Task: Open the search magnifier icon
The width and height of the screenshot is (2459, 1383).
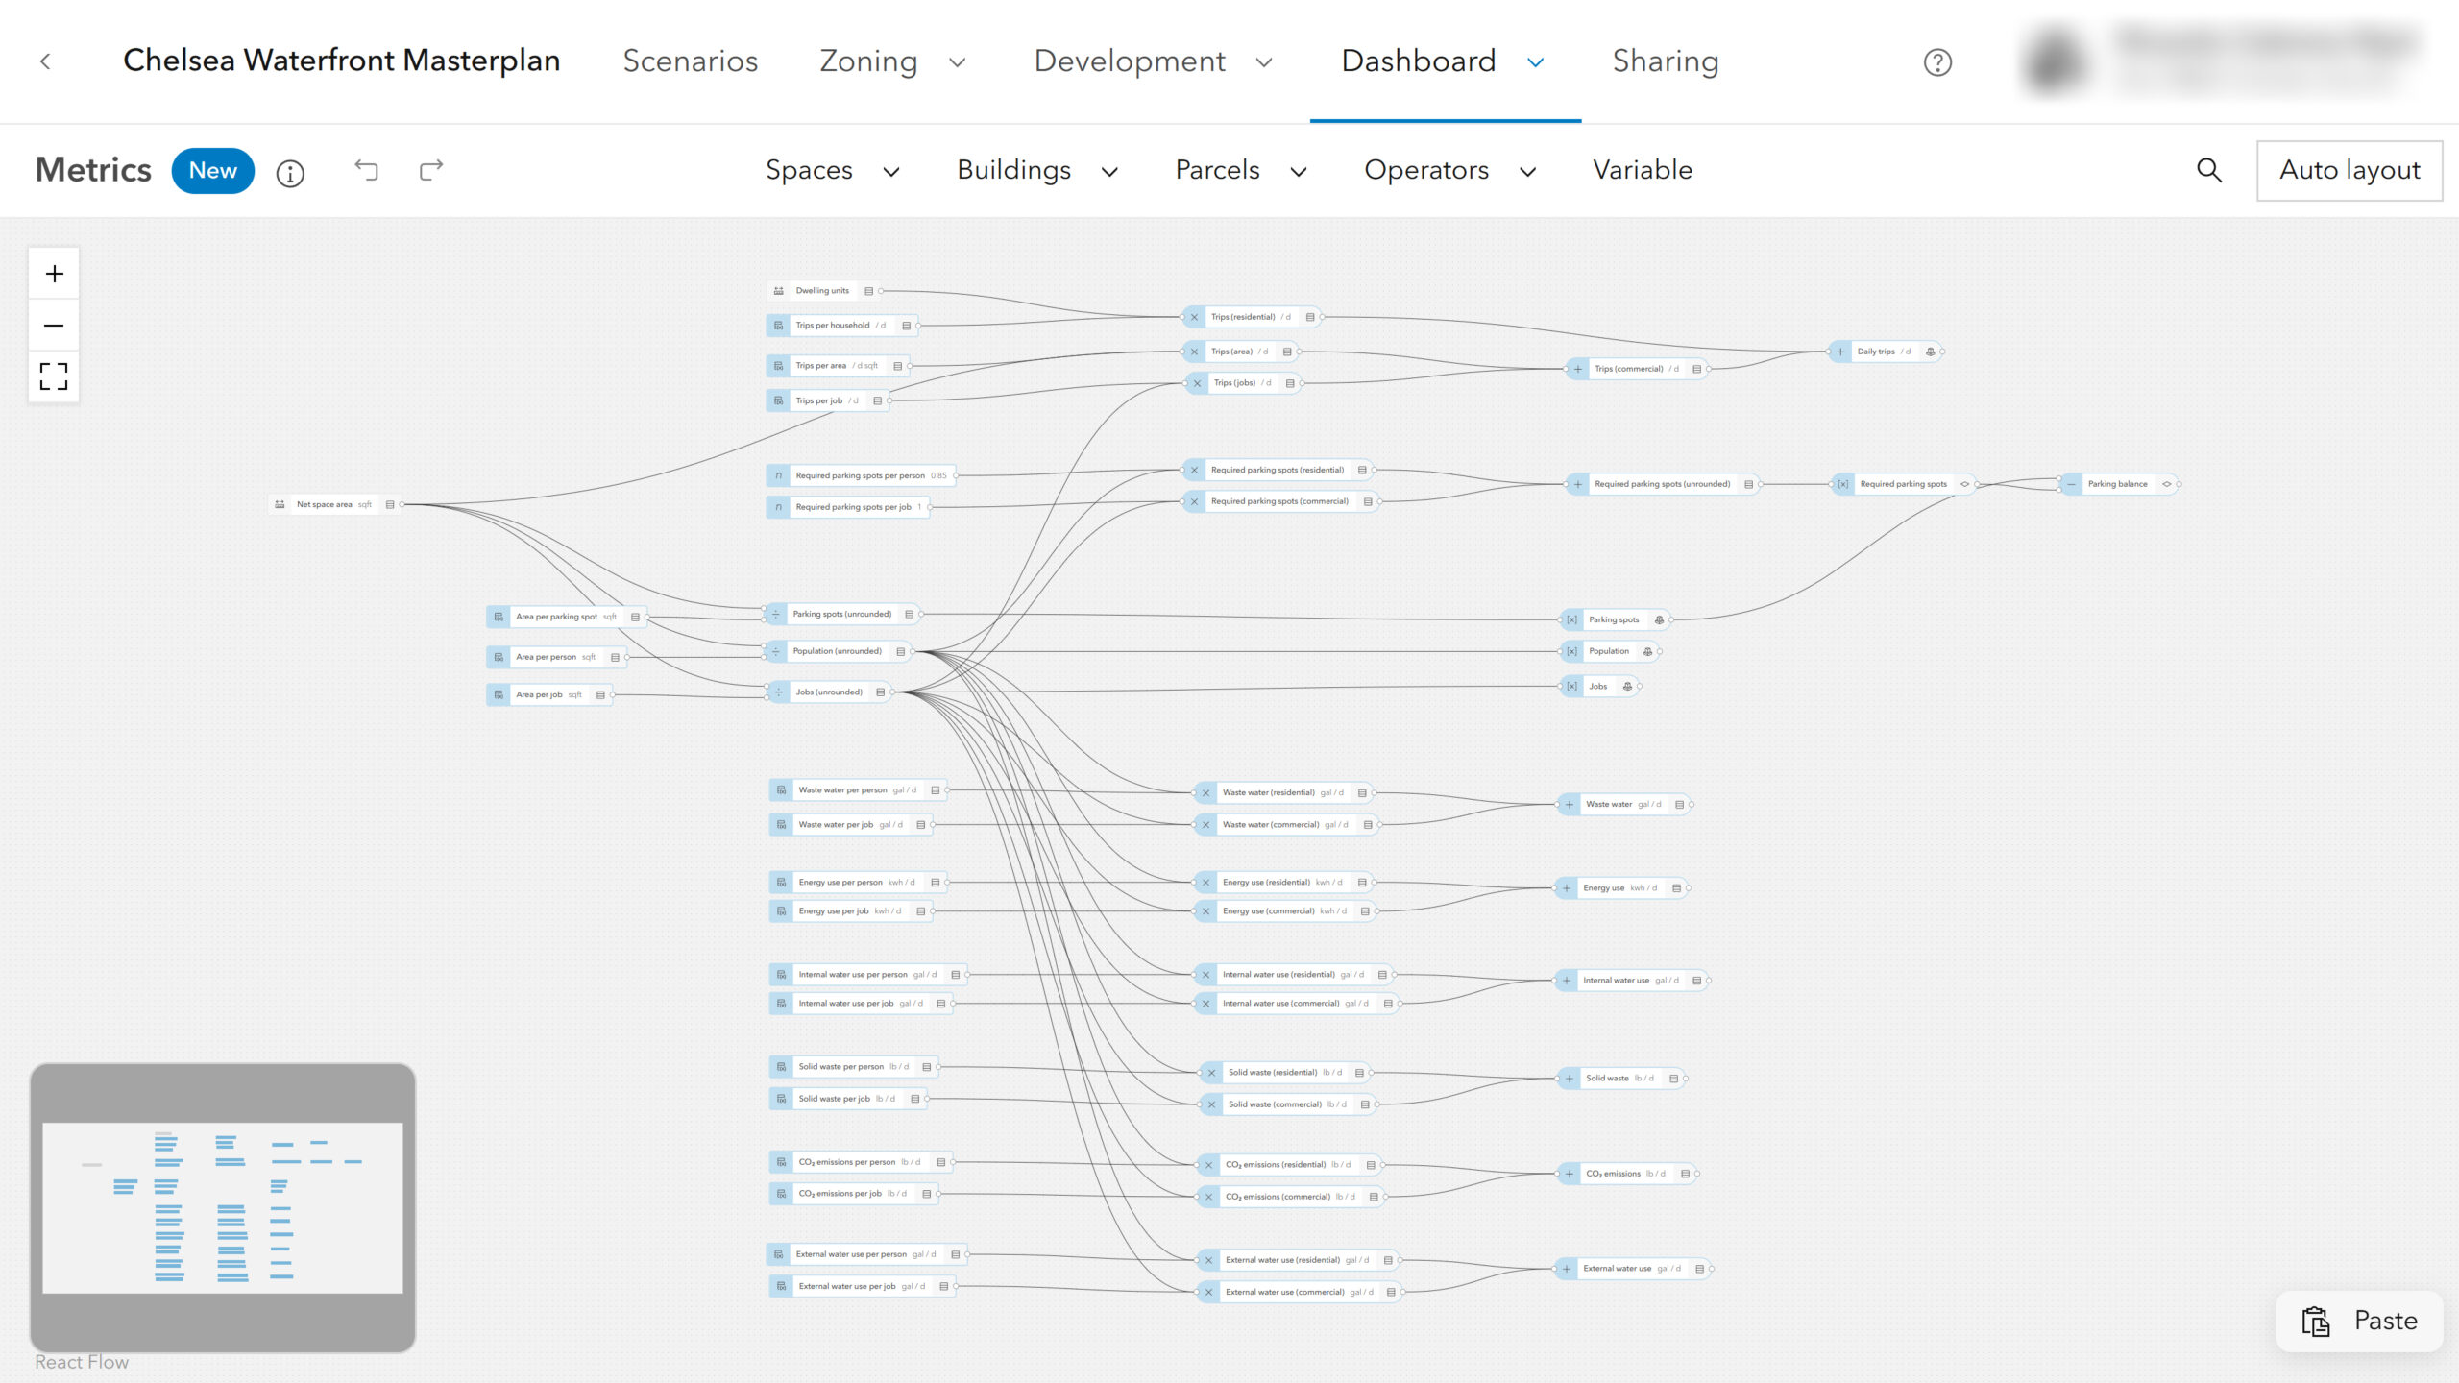Action: tap(2209, 170)
